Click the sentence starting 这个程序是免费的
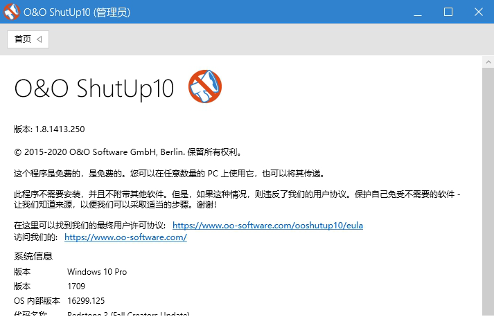Viewport: 494px width, 328px height. (x=170, y=174)
